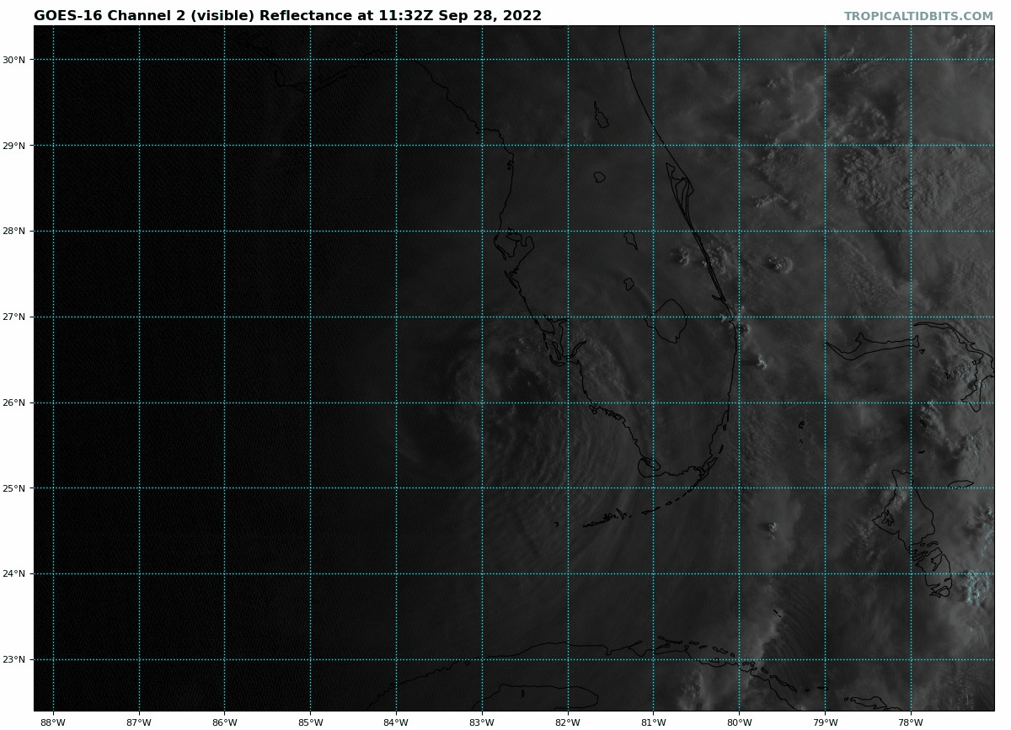Click the 25°N latitude label
1011x730 pixels.
click(13, 488)
